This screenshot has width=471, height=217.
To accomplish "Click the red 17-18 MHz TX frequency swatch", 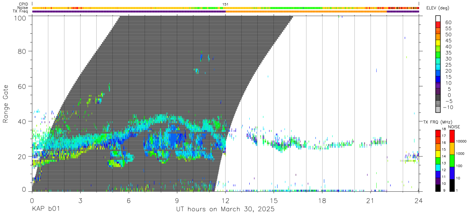I will click(438, 133).
